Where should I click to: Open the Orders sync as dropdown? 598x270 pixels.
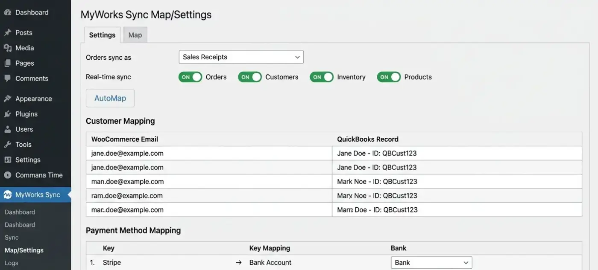tap(241, 57)
